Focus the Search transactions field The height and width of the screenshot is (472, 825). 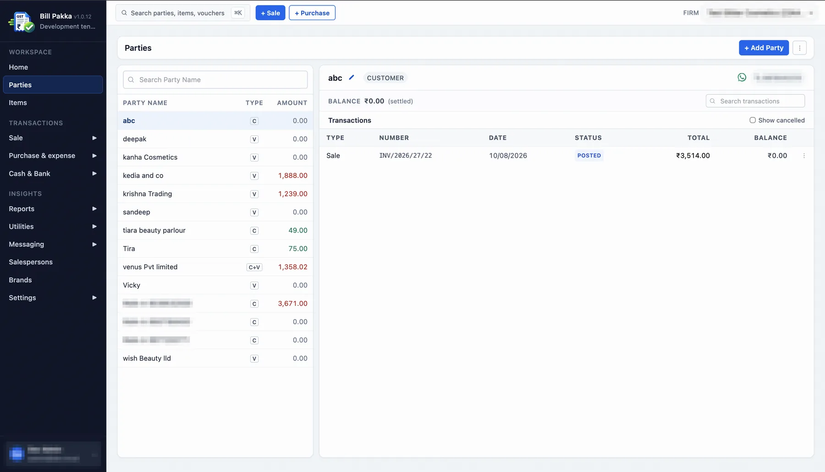[x=755, y=101]
